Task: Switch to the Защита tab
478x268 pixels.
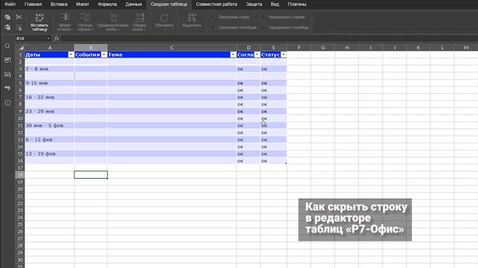Action: 254,4
